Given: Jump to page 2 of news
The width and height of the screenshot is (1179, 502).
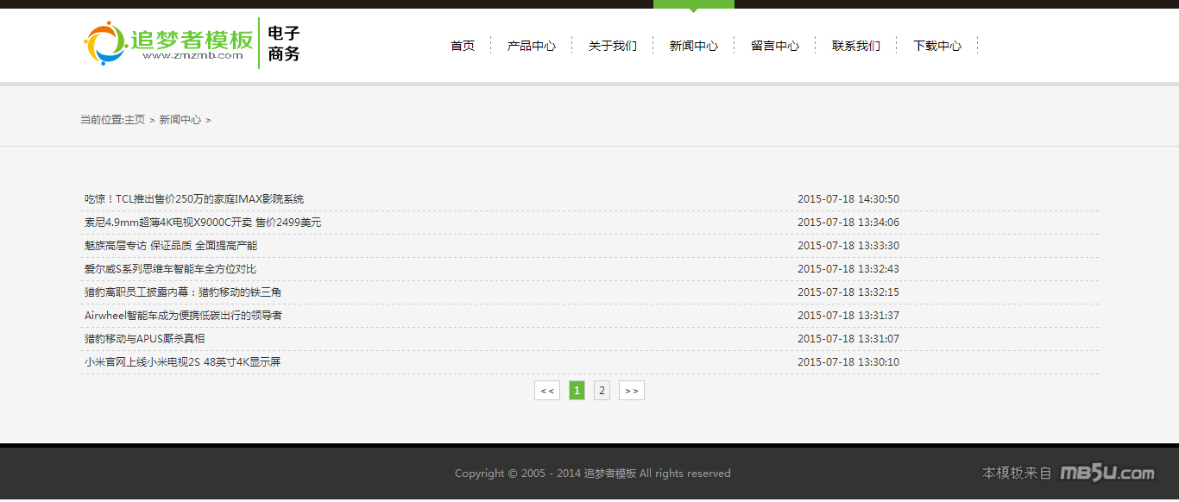Looking at the screenshot, I should click(602, 391).
